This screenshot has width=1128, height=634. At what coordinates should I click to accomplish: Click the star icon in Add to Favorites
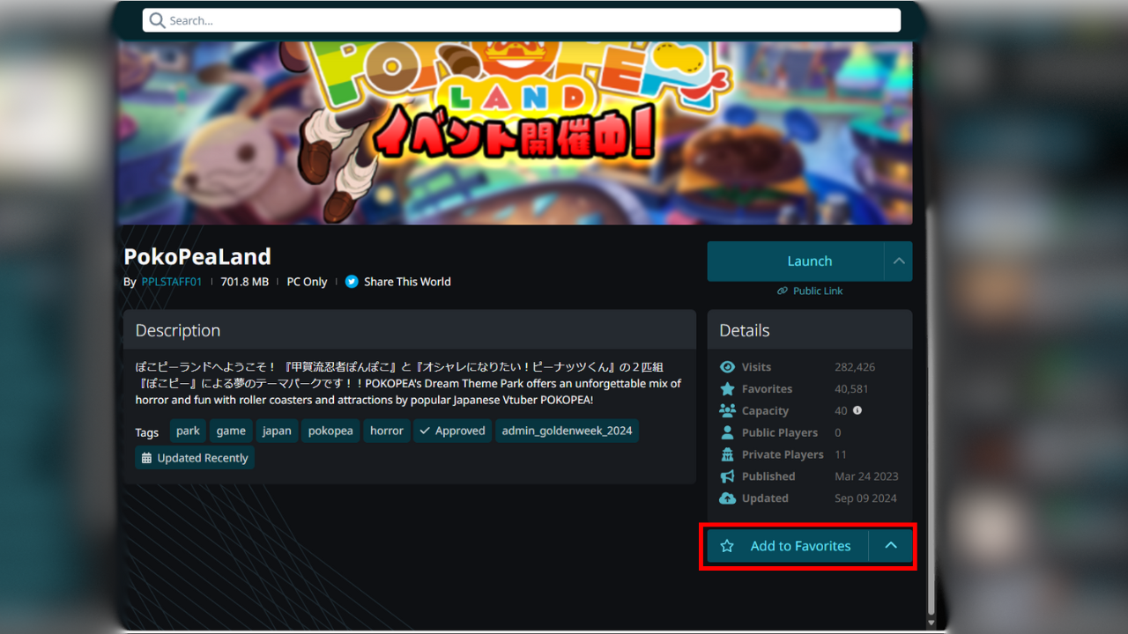(727, 546)
